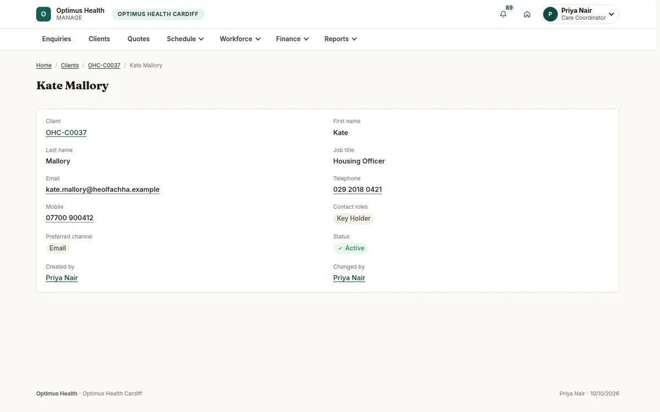Click the Active status badge
The height and width of the screenshot is (412, 660).
[350, 248]
